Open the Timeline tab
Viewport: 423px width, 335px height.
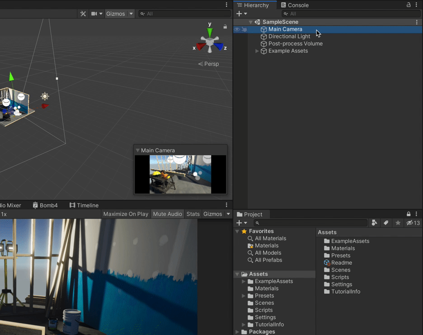pyautogui.click(x=84, y=205)
